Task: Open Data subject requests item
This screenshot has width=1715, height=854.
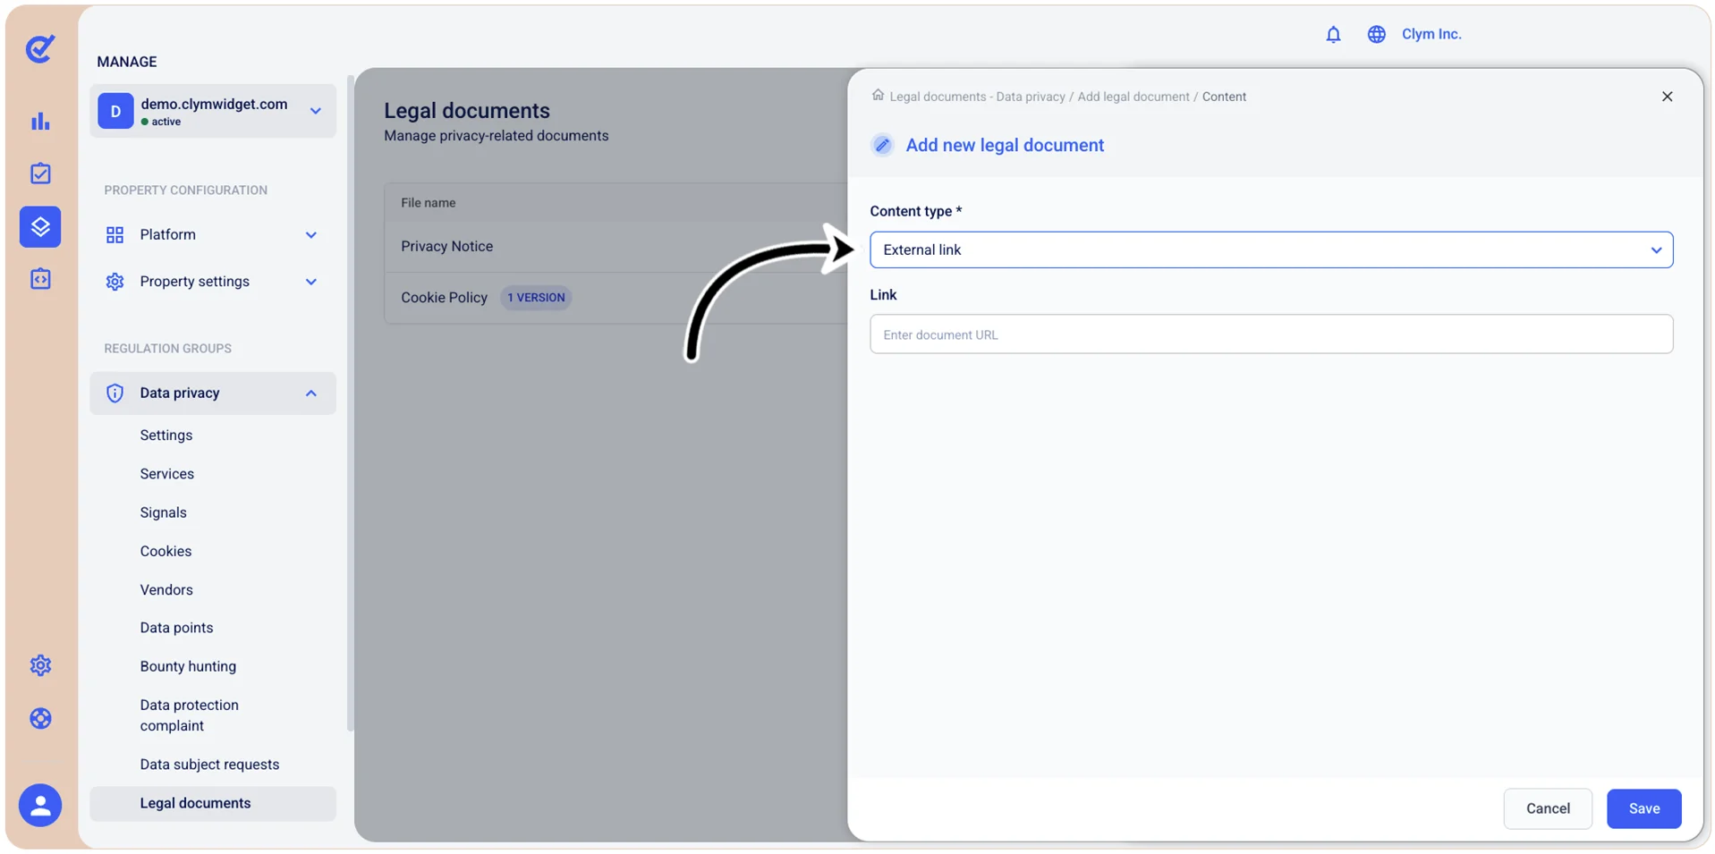Action: pyautogui.click(x=209, y=765)
